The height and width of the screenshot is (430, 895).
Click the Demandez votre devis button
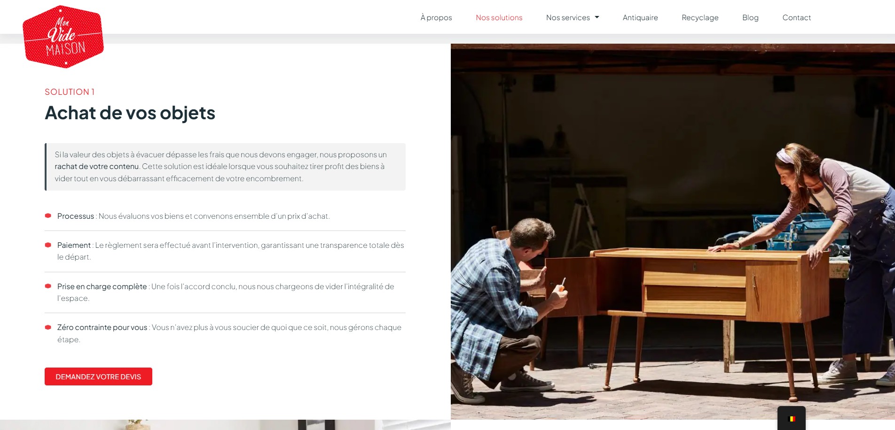point(98,376)
